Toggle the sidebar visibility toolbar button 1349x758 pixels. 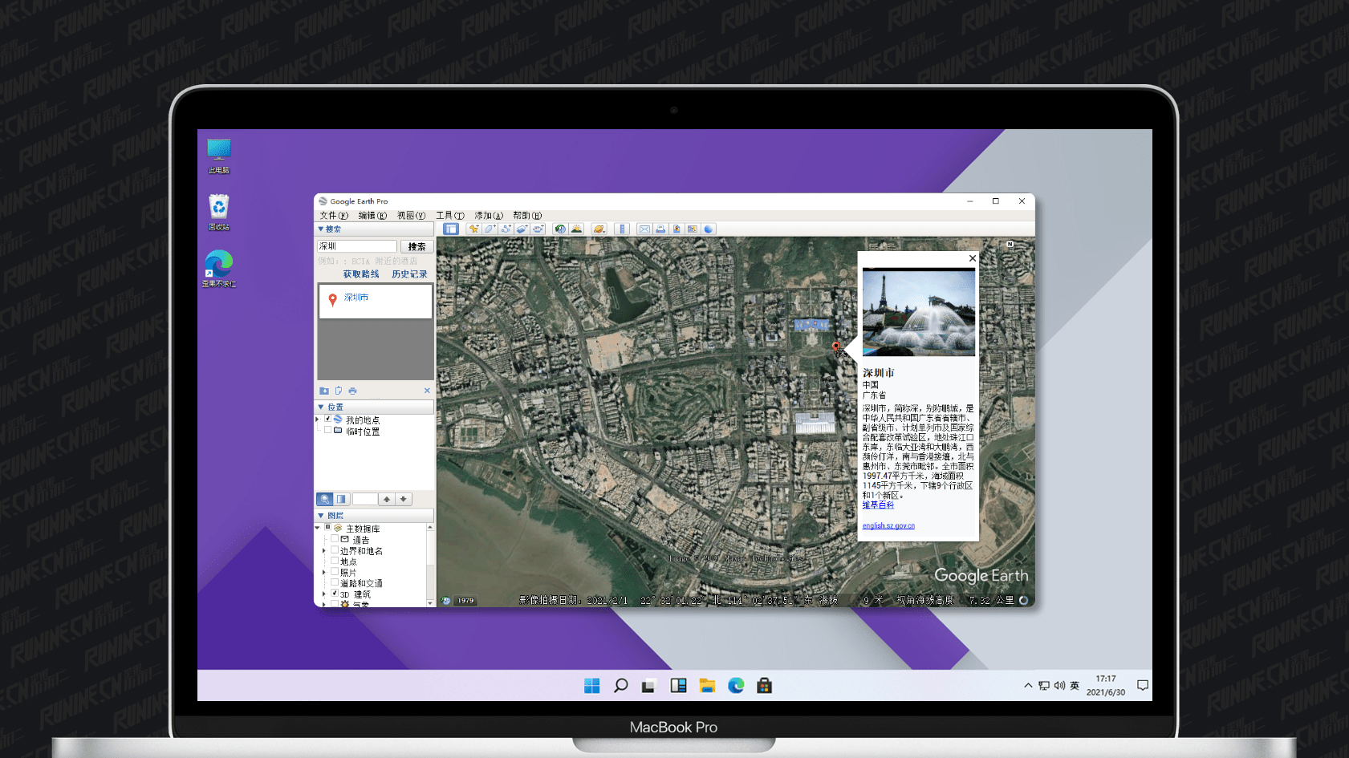click(451, 229)
